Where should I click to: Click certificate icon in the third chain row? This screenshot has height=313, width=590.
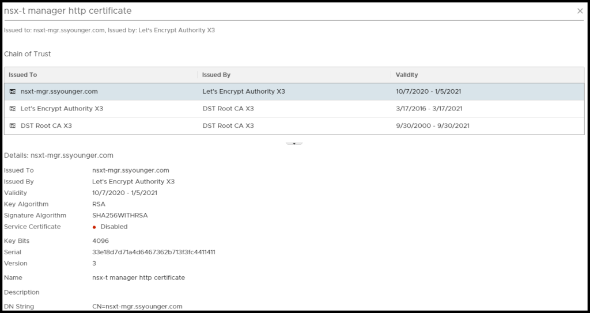13,126
